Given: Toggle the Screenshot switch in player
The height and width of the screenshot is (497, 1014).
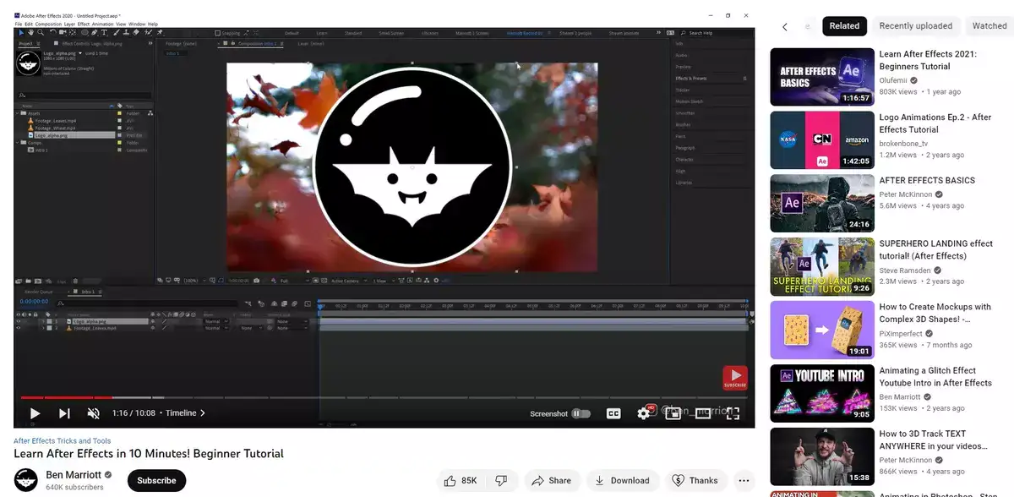Looking at the screenshot, I should tap(581, 413).
